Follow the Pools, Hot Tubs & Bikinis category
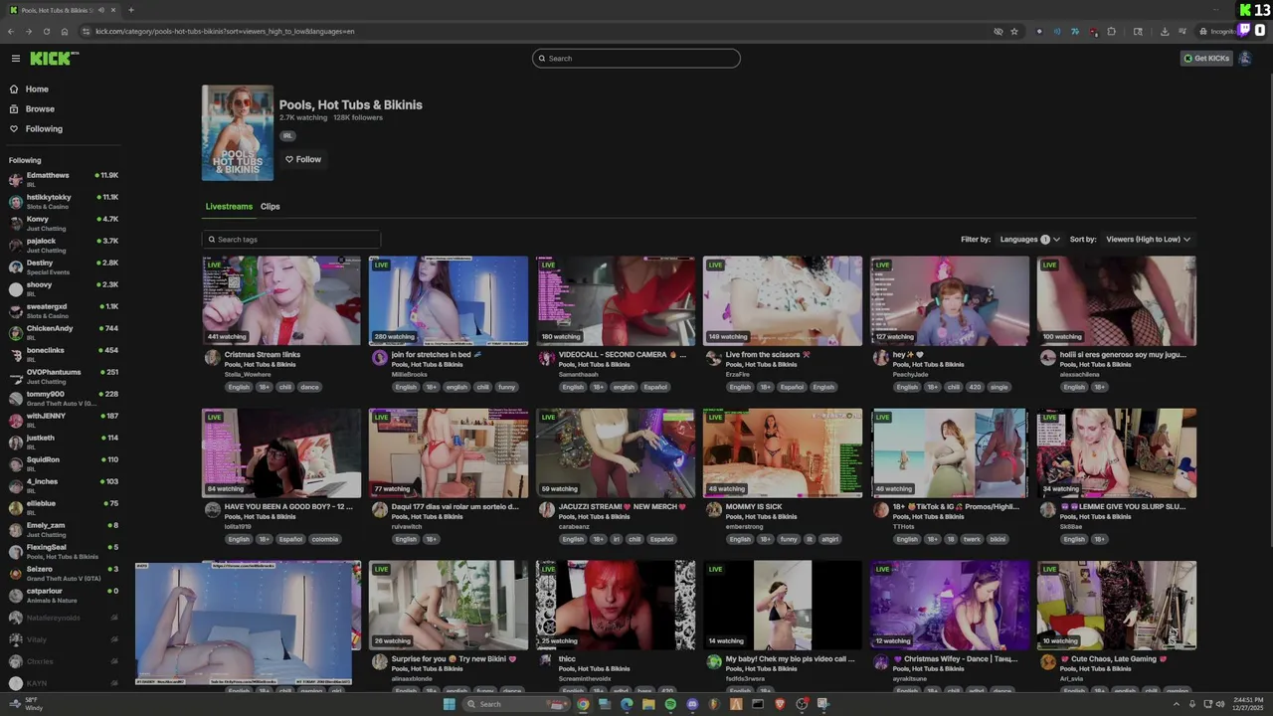This screenshot has height=716, width=1273. [x=303, y=159]
